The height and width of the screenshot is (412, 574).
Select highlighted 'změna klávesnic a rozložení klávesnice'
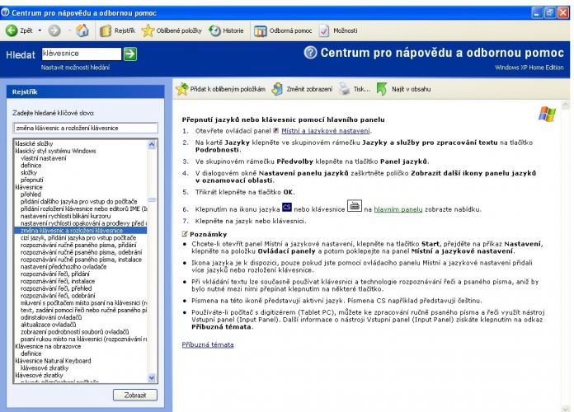81,231
